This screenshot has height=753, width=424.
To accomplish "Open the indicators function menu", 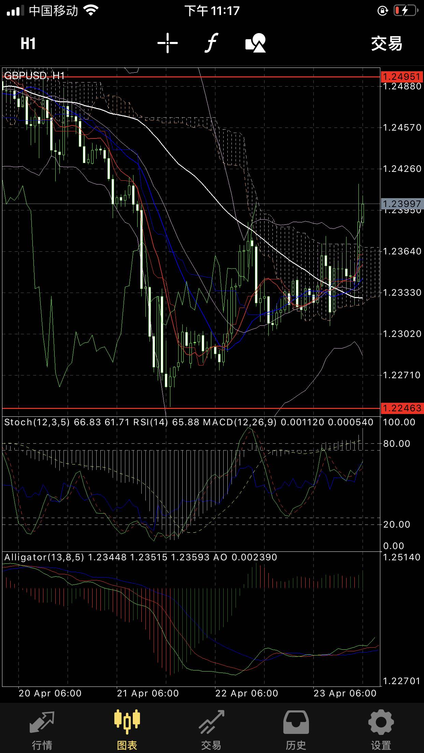I will tap(211, 43).
